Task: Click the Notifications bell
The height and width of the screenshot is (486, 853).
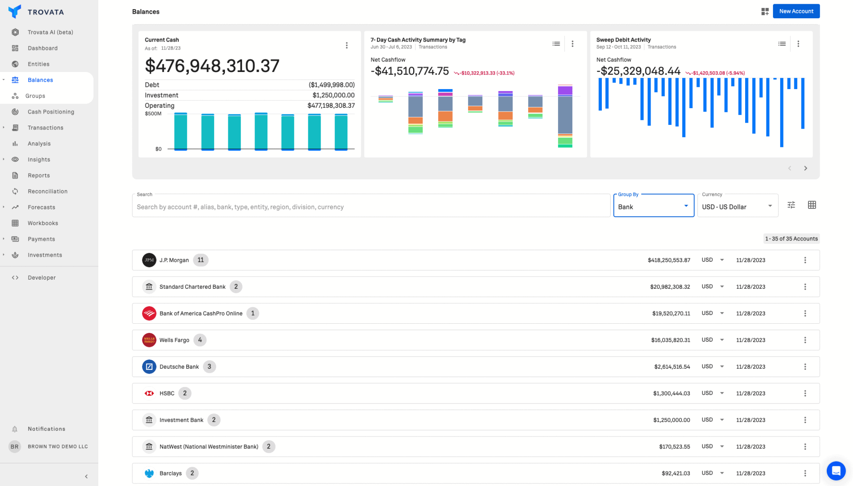Action: [x=15, y=429]
